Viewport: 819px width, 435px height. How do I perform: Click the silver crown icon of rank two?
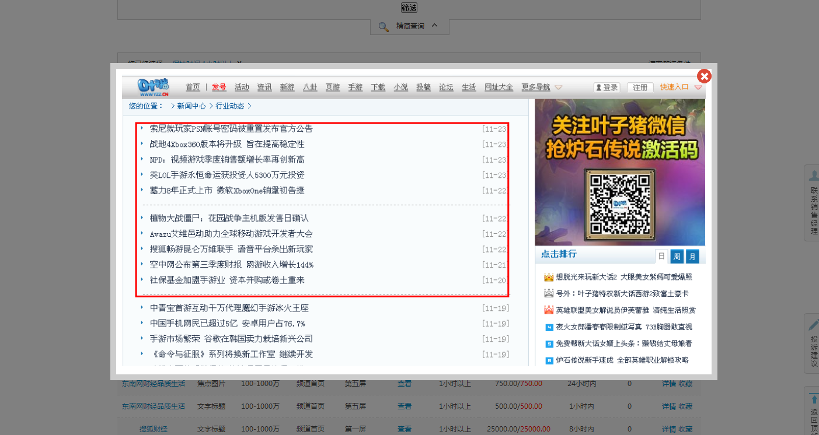[x=549, y=294]
